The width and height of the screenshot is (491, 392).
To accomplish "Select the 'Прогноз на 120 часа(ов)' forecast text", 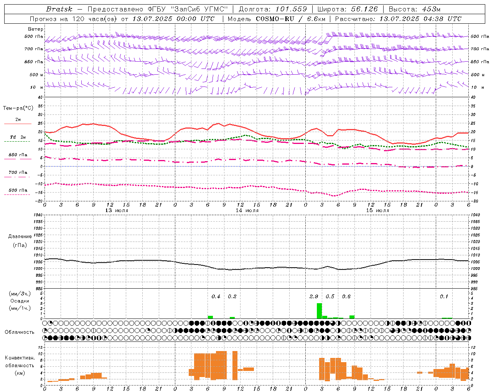I will [74, 19].
